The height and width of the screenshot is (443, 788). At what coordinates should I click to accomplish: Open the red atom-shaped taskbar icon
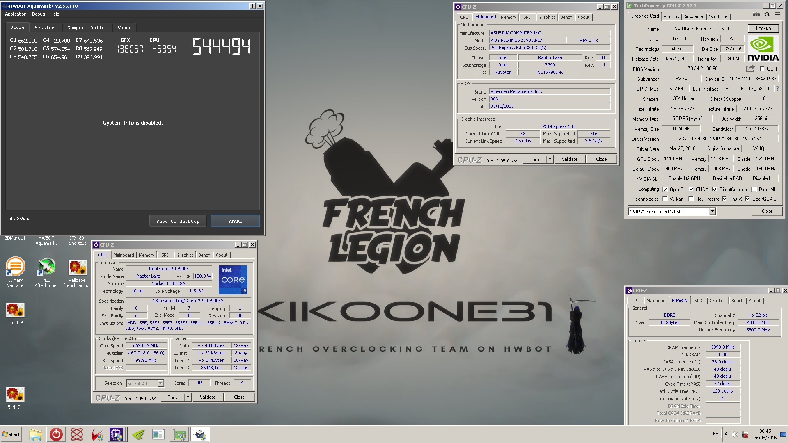coord(77,434)
